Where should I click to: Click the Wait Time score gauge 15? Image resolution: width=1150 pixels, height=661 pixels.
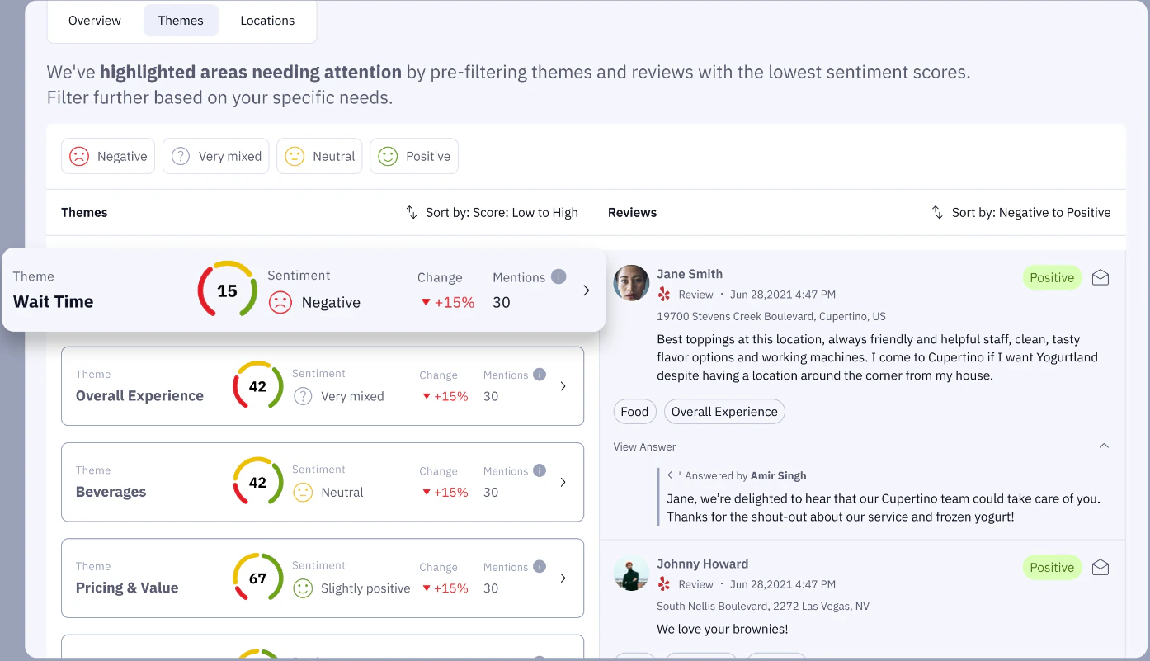tap(227, 290)
